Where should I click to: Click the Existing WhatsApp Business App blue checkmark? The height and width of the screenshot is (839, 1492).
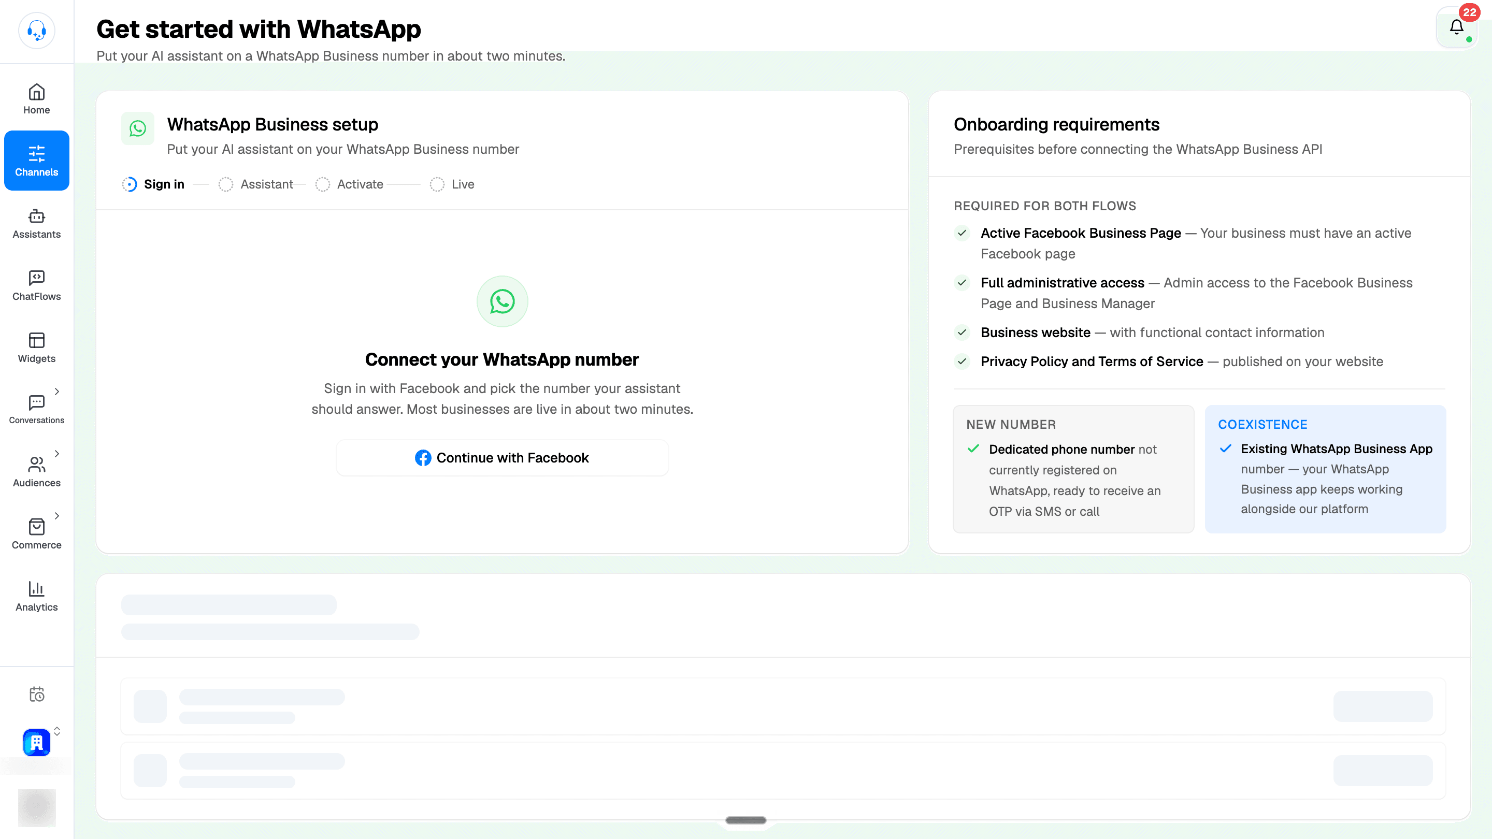pos(1226,449)
